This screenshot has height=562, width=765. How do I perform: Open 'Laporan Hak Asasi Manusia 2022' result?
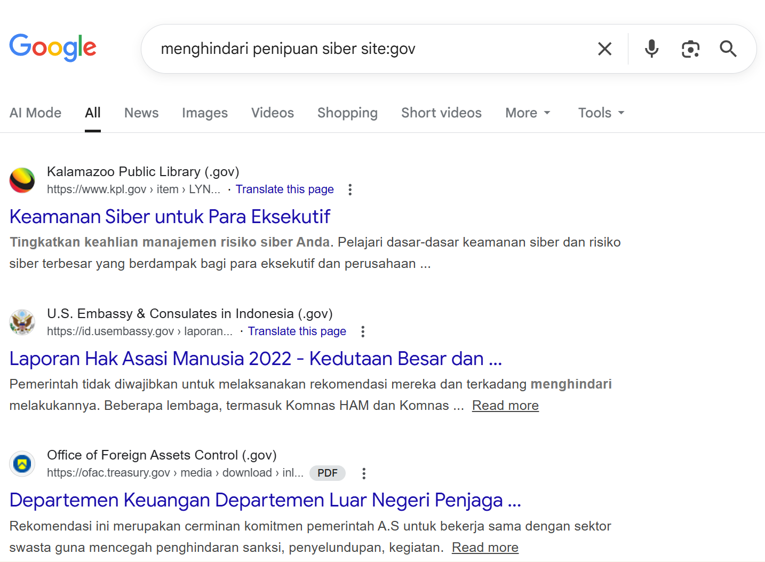pos(256,359)
